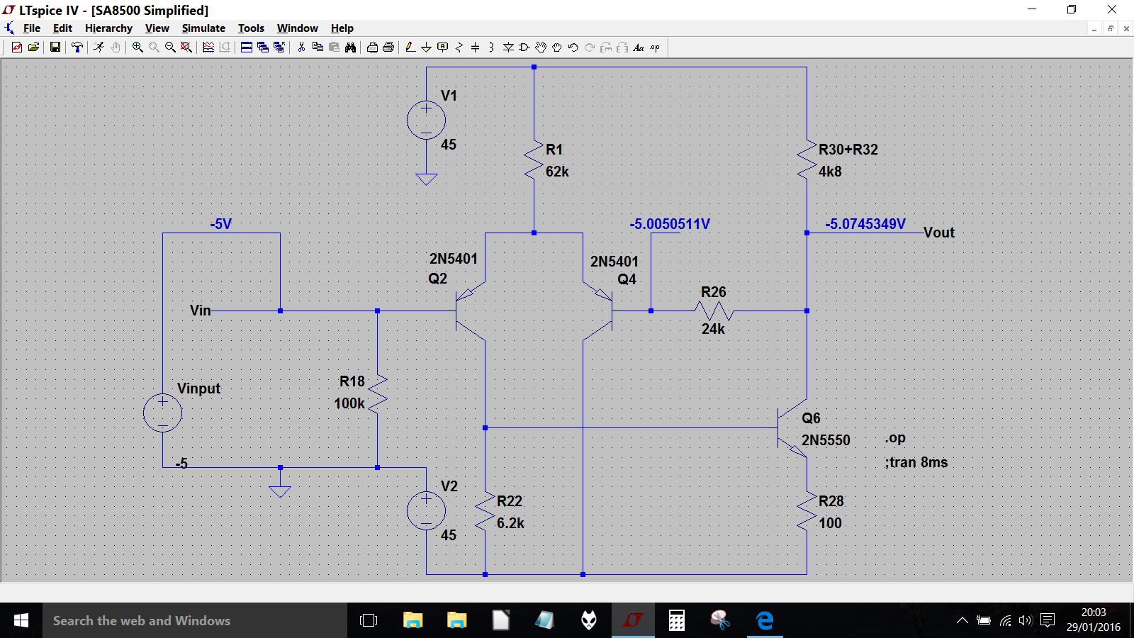Open the File menu
Screen dimensions: 1134x638
pyautogui.click(x=32, y=28)
